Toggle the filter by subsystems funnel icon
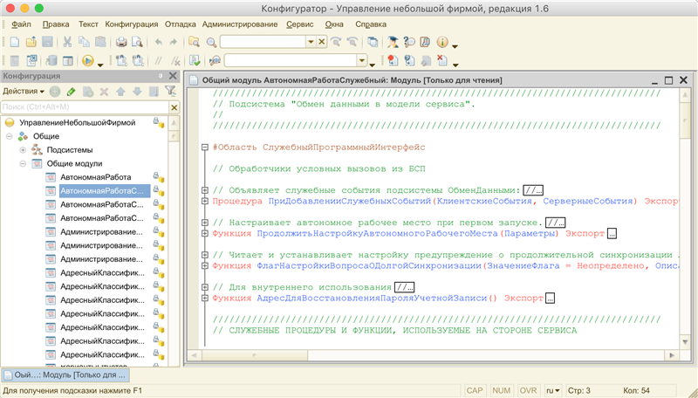 tap(170, 92)
